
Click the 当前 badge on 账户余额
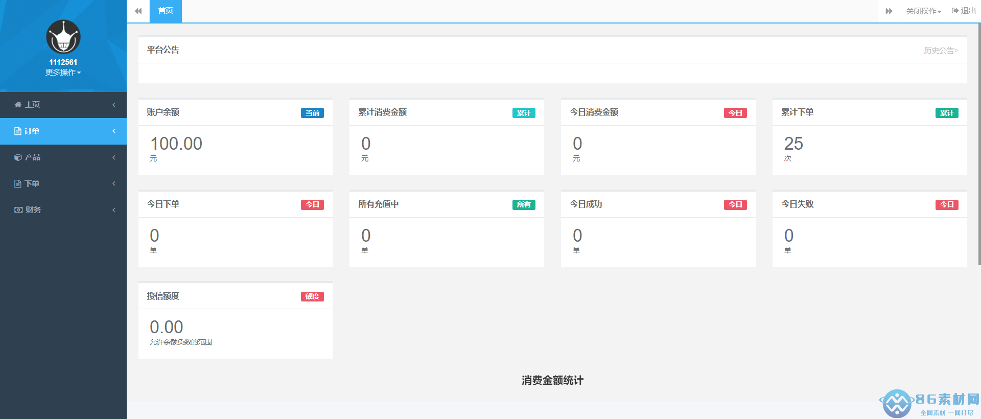click(x=312, y=113)
